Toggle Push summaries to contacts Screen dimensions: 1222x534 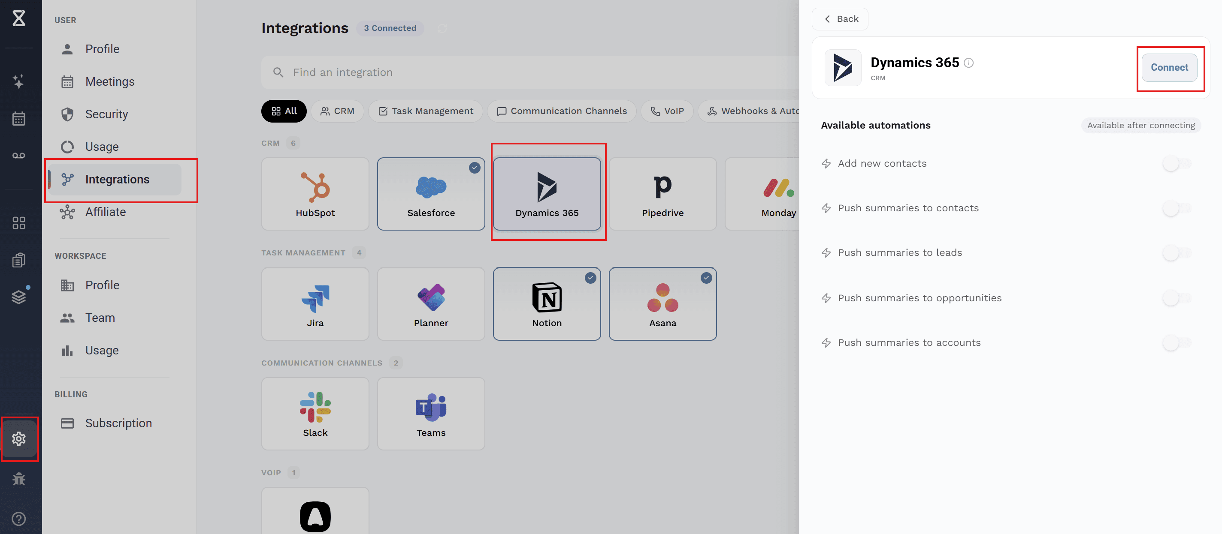click(x=1177, y=208)
